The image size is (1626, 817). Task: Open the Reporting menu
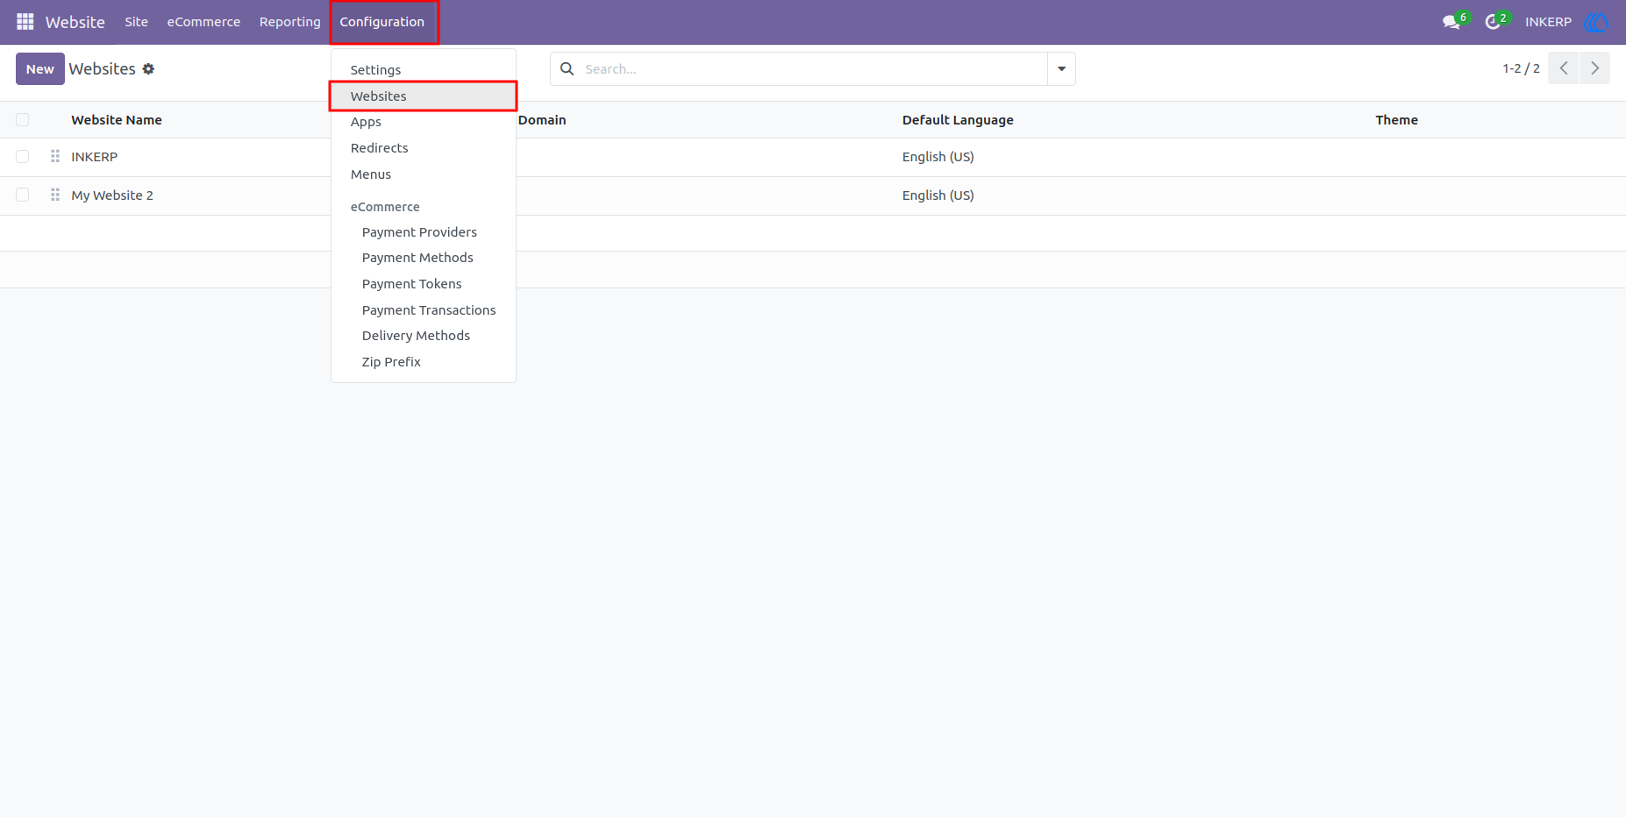tap(290, 22)
